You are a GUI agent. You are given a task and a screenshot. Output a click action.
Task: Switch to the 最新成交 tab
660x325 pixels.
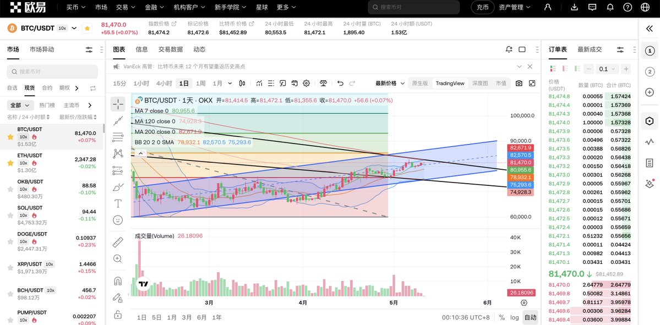590,49
